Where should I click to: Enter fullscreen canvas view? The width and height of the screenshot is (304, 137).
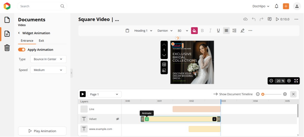[296, 81]
